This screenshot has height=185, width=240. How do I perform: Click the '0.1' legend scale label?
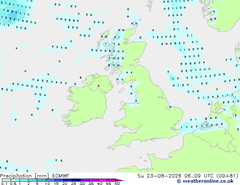pyautogui.click(x=4, y=183)
